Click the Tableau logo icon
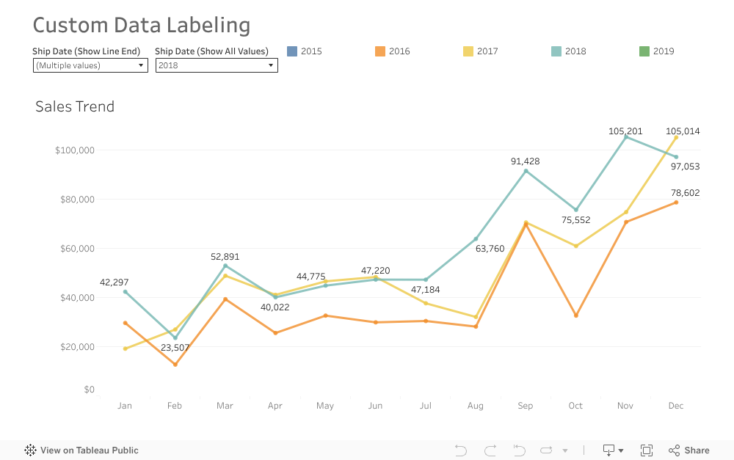Screen dimensions: 734x460 31,450
